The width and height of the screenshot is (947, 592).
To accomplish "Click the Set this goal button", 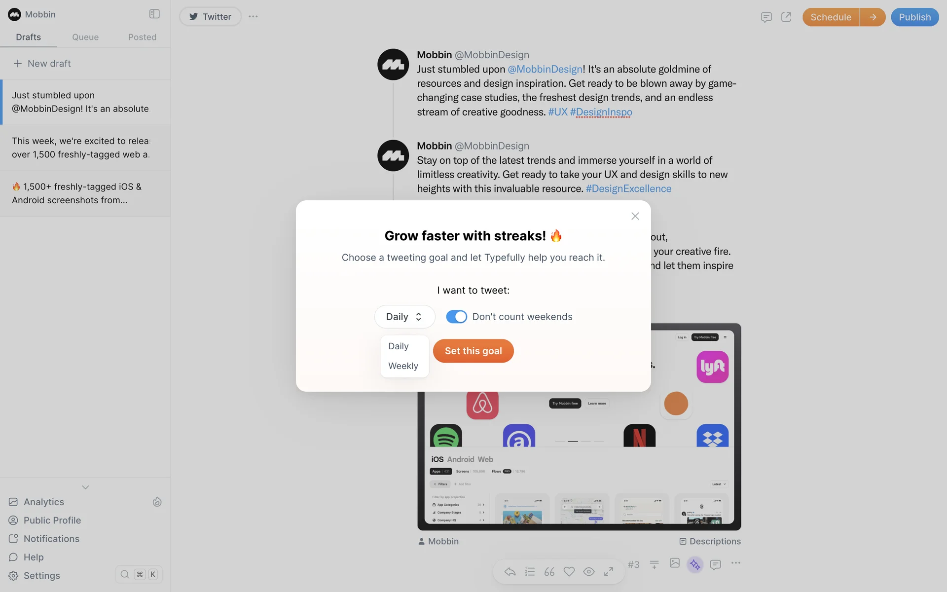I will click(x=473, y=351).
